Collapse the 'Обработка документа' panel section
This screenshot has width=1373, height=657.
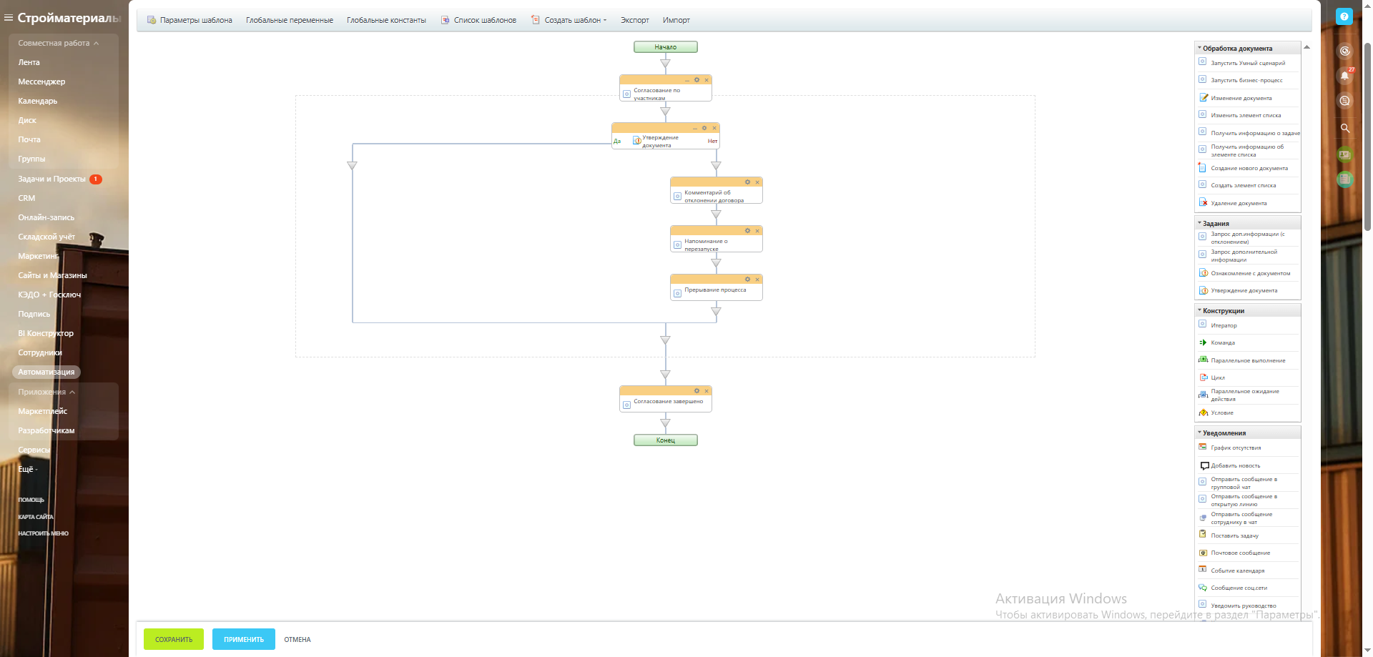coord(1200,48)
